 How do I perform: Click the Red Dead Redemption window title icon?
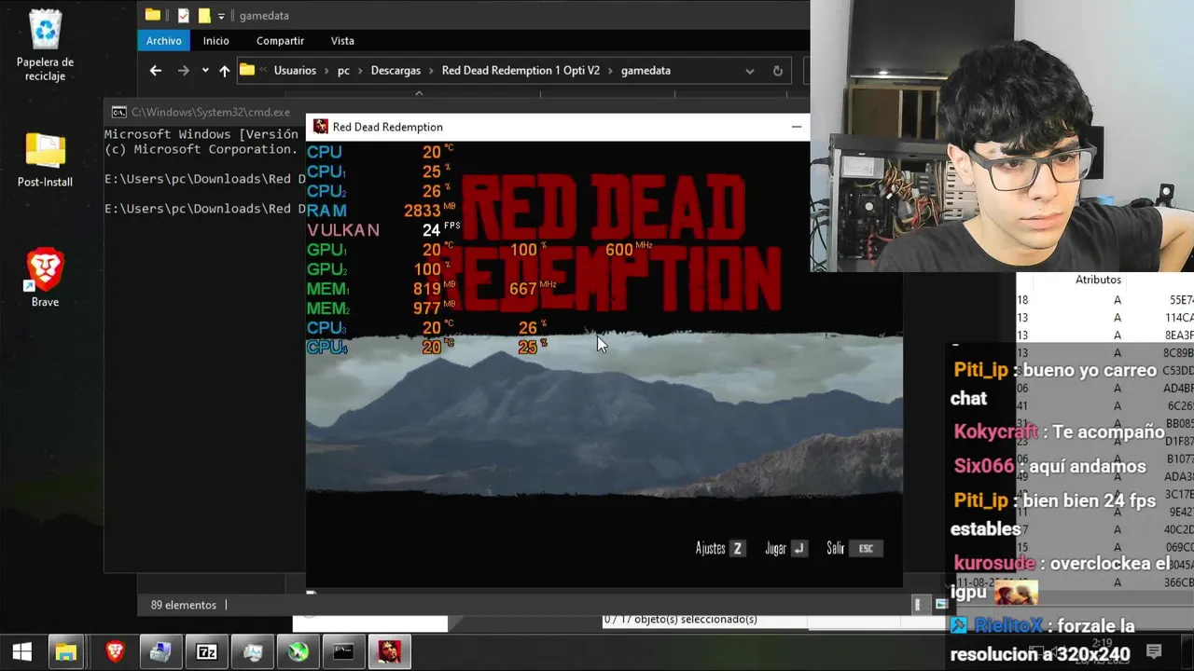click(320, 127)
